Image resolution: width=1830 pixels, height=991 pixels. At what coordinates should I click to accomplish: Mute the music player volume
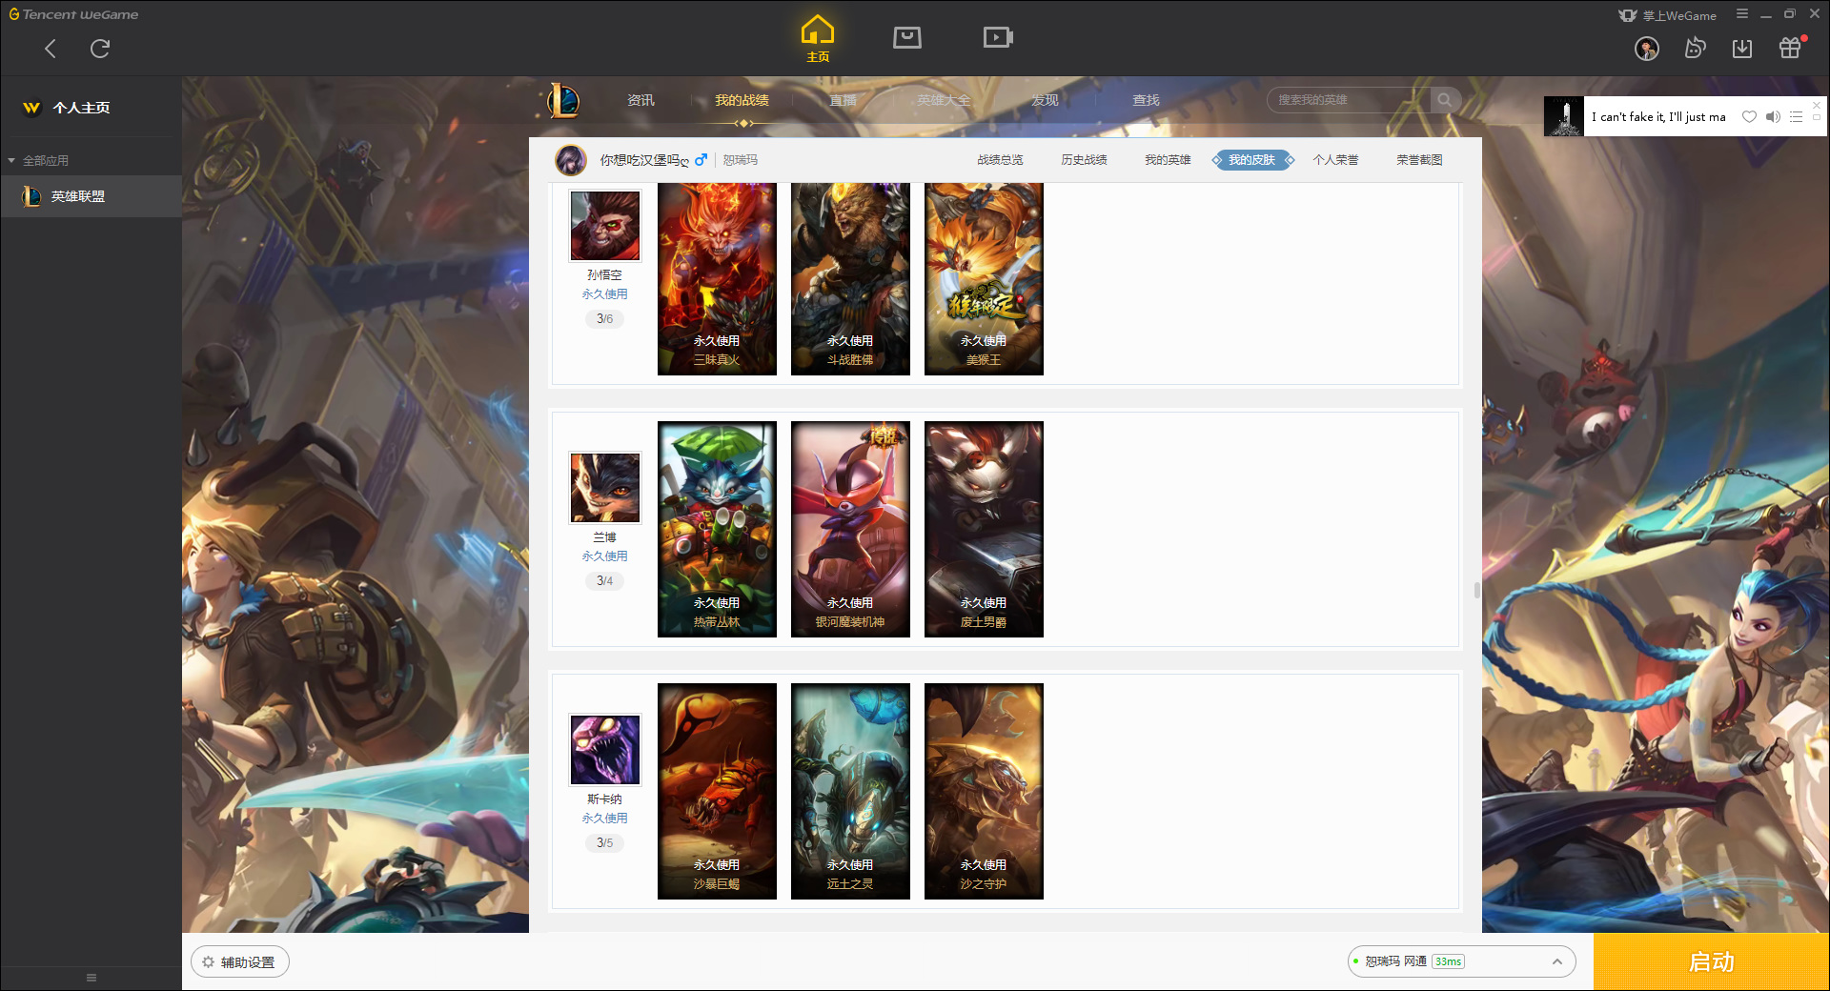click(x=1773, y=117)
